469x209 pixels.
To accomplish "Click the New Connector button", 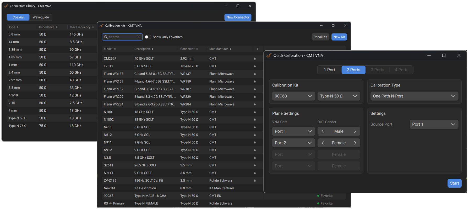I will click(x=238, y=17).
